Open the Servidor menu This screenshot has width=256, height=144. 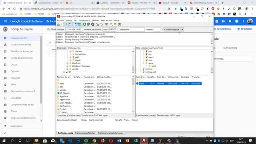pos(96,20)
